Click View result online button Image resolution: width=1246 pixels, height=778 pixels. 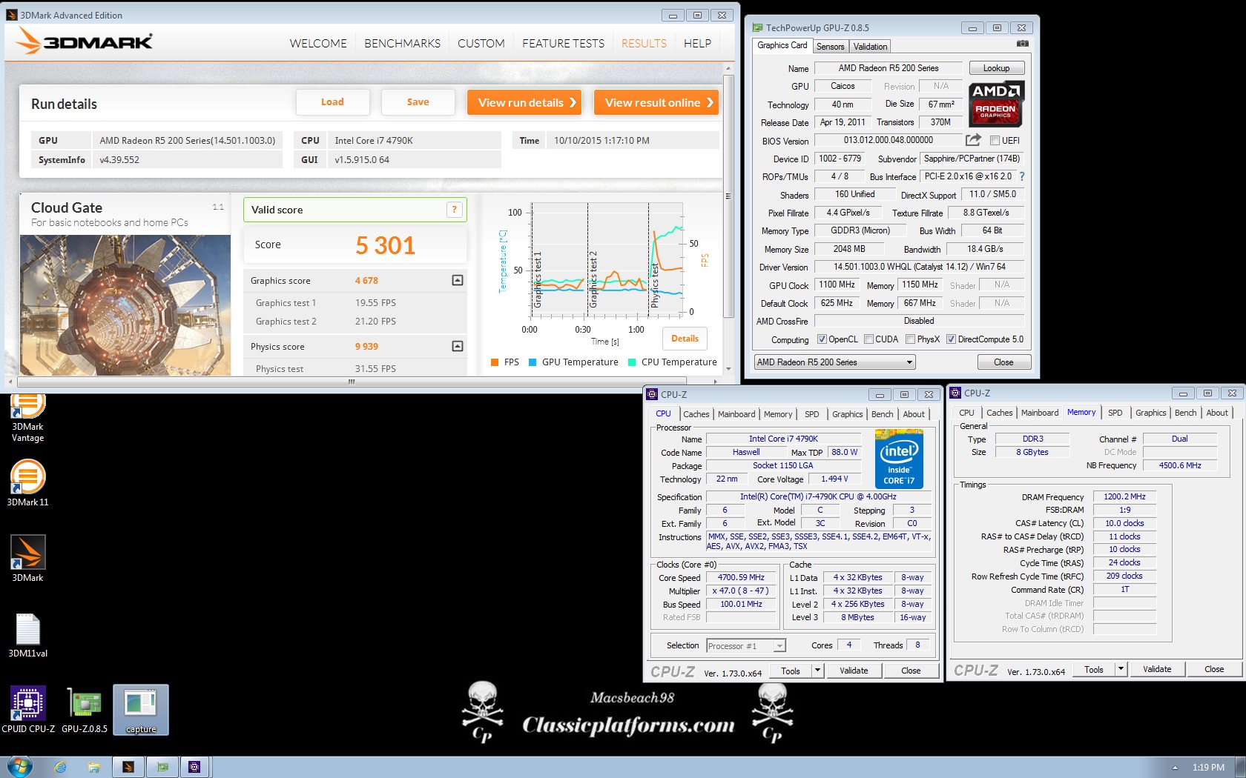coord(656,102)
